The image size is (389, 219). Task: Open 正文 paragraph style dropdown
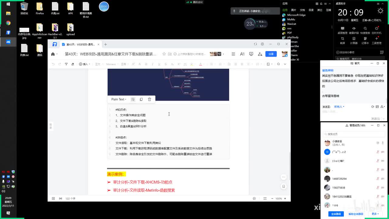pos(99,64)
